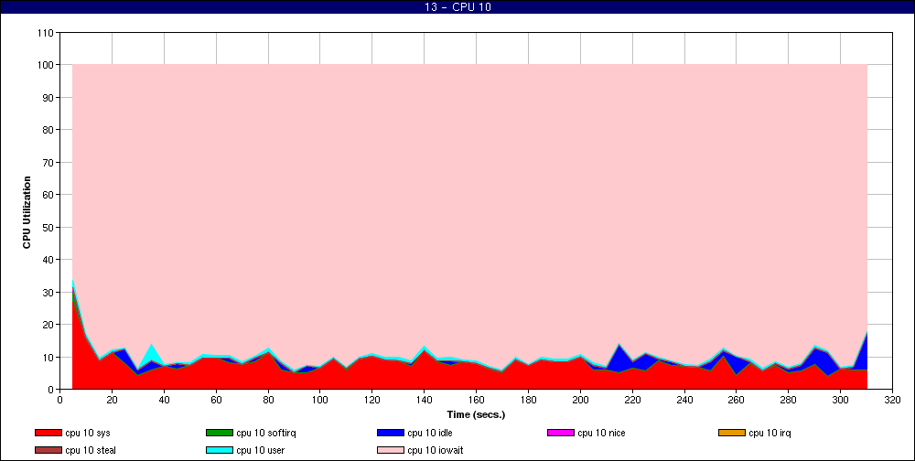Click the x-axis tick label 280
The image size is (915, 461).
pyautogui.click(x=788, y=400)
